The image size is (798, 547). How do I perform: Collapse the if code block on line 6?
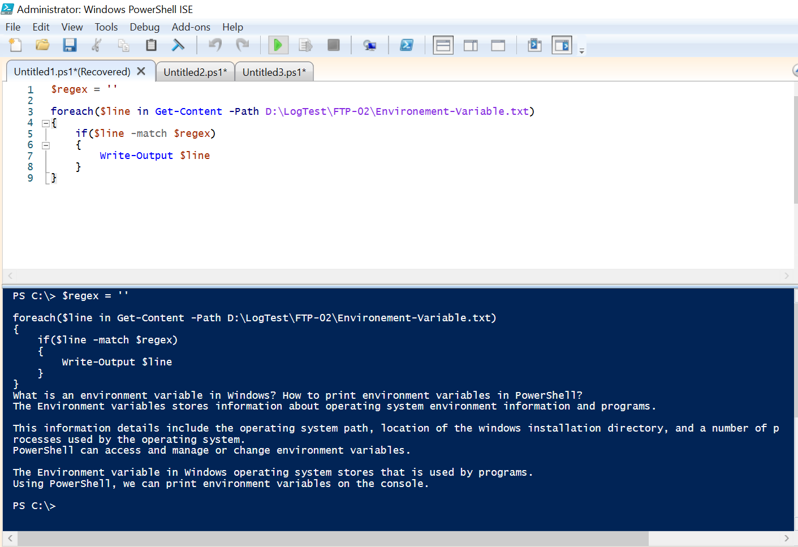click(46, 145)
